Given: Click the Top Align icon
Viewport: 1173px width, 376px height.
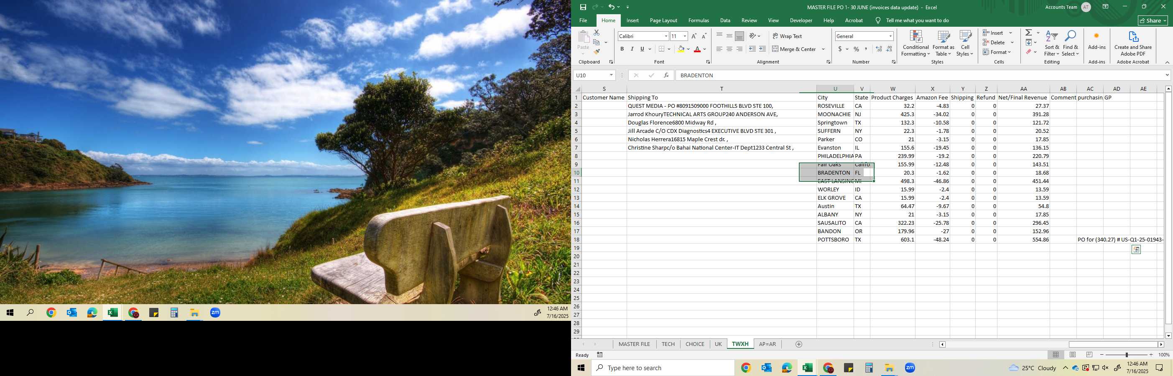Looking at the screenshot, I should (x=719, y=36).
